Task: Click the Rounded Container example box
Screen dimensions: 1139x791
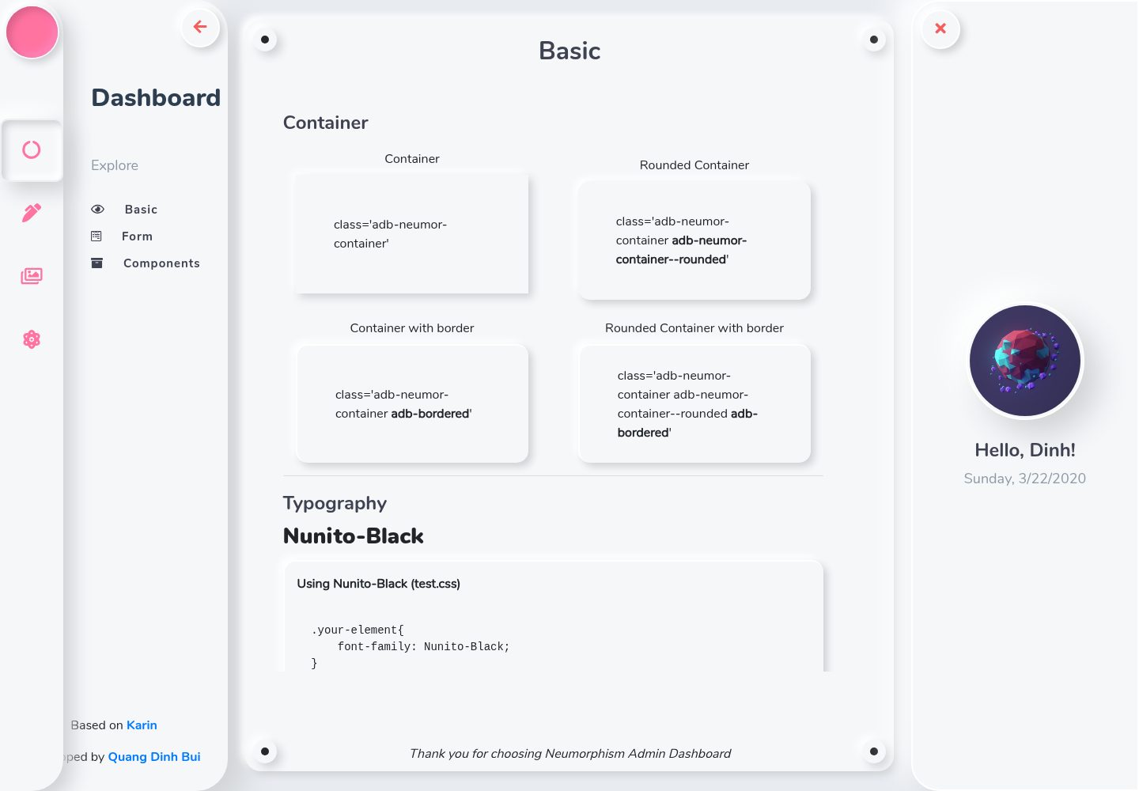Action: [694, 240]
